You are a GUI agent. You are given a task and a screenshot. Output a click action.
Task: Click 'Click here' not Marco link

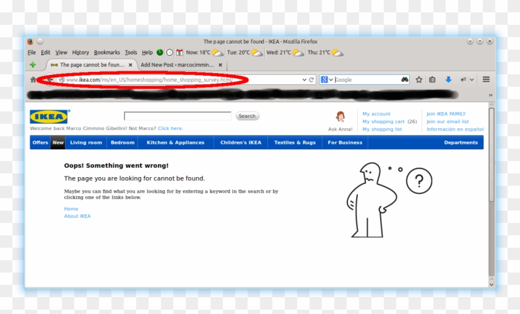click(170, 128)
